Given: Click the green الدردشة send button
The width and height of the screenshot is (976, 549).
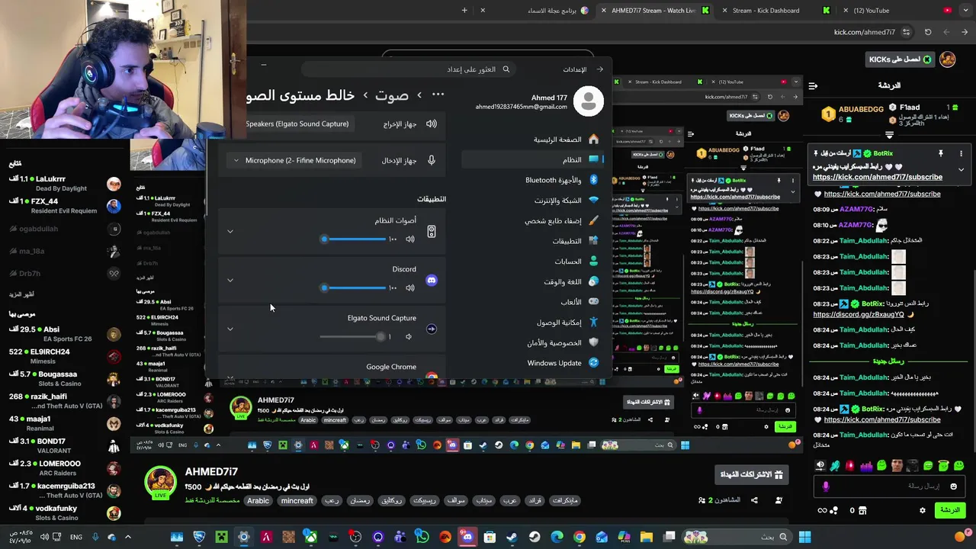Looking at the screenshot, I should pyautogui.click(x=950, y=510).
